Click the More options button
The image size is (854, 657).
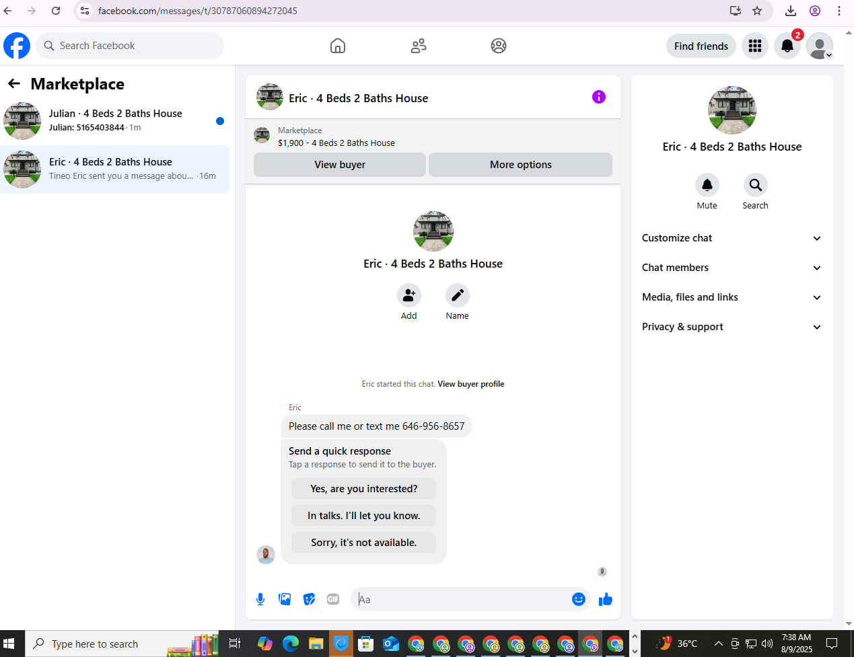[x=521, y=165]
